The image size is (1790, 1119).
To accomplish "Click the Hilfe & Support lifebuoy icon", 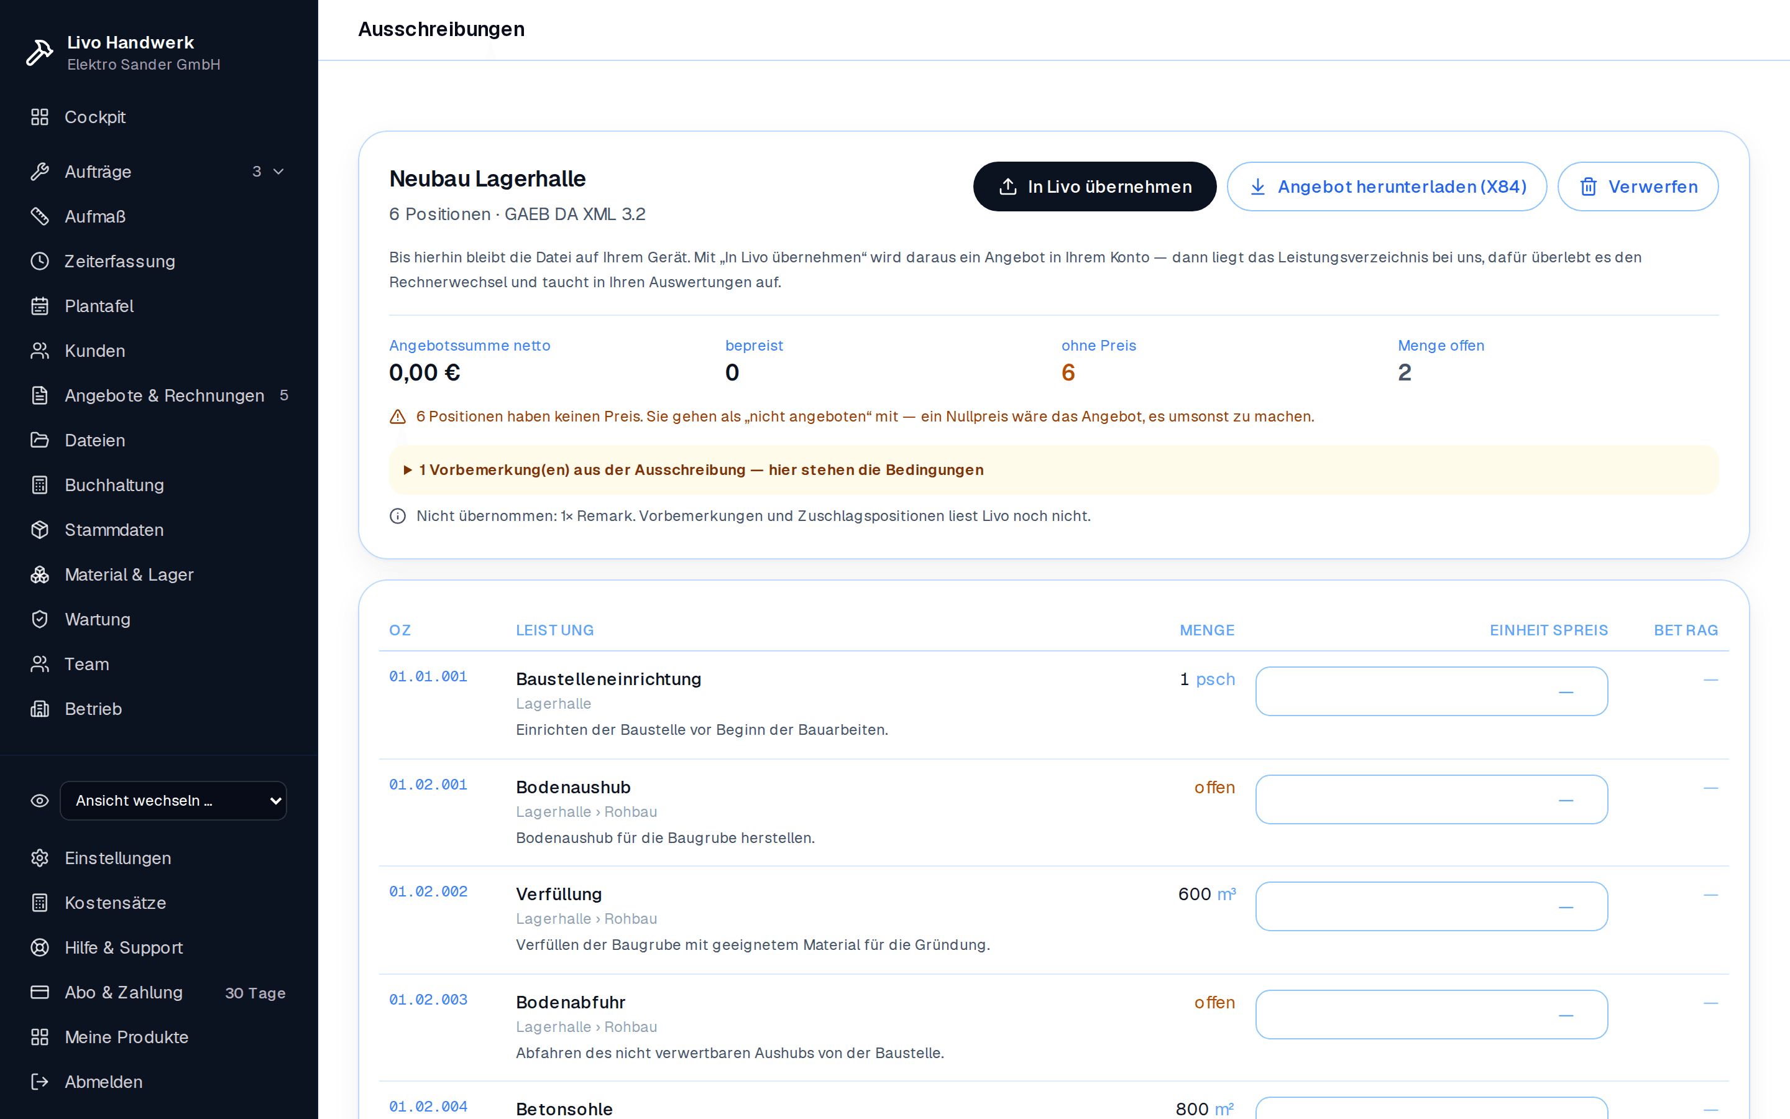I will coord(40,947).
